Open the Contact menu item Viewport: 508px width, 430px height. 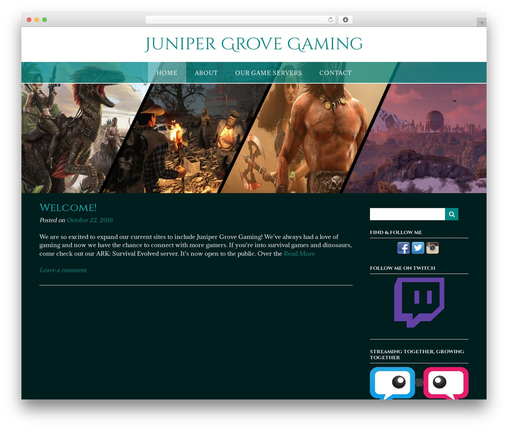[x=336, y=73]
